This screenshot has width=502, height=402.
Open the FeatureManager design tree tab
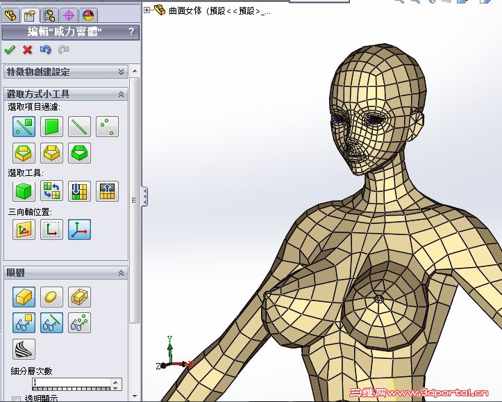[10, 15]
